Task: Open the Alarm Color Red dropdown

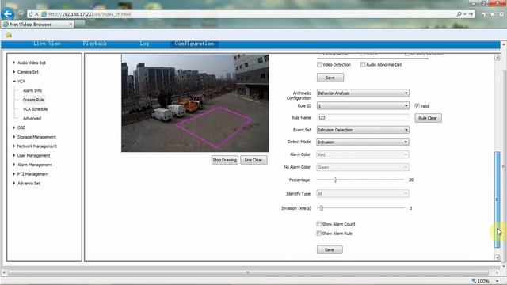Action: tap(363, 155)
